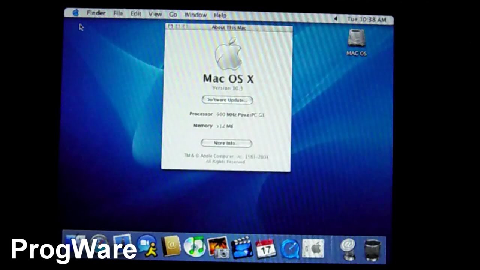Viewport: 480px width, 270px height.
Task: Open the Help menu
Action: tap(220, 15)
